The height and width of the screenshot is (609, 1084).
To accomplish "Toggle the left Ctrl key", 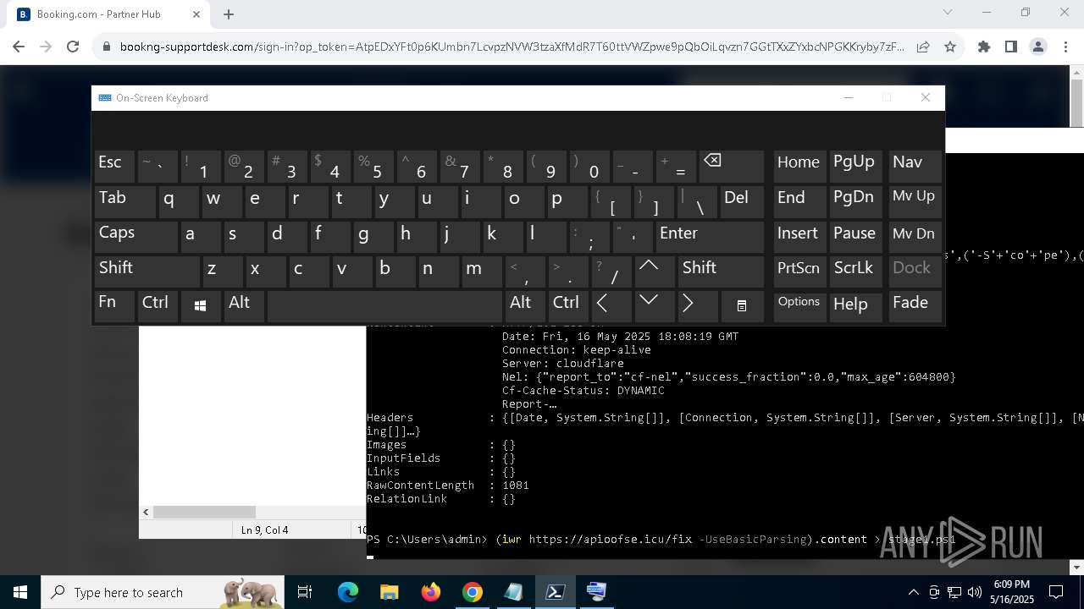I will (x=158, y=305).
